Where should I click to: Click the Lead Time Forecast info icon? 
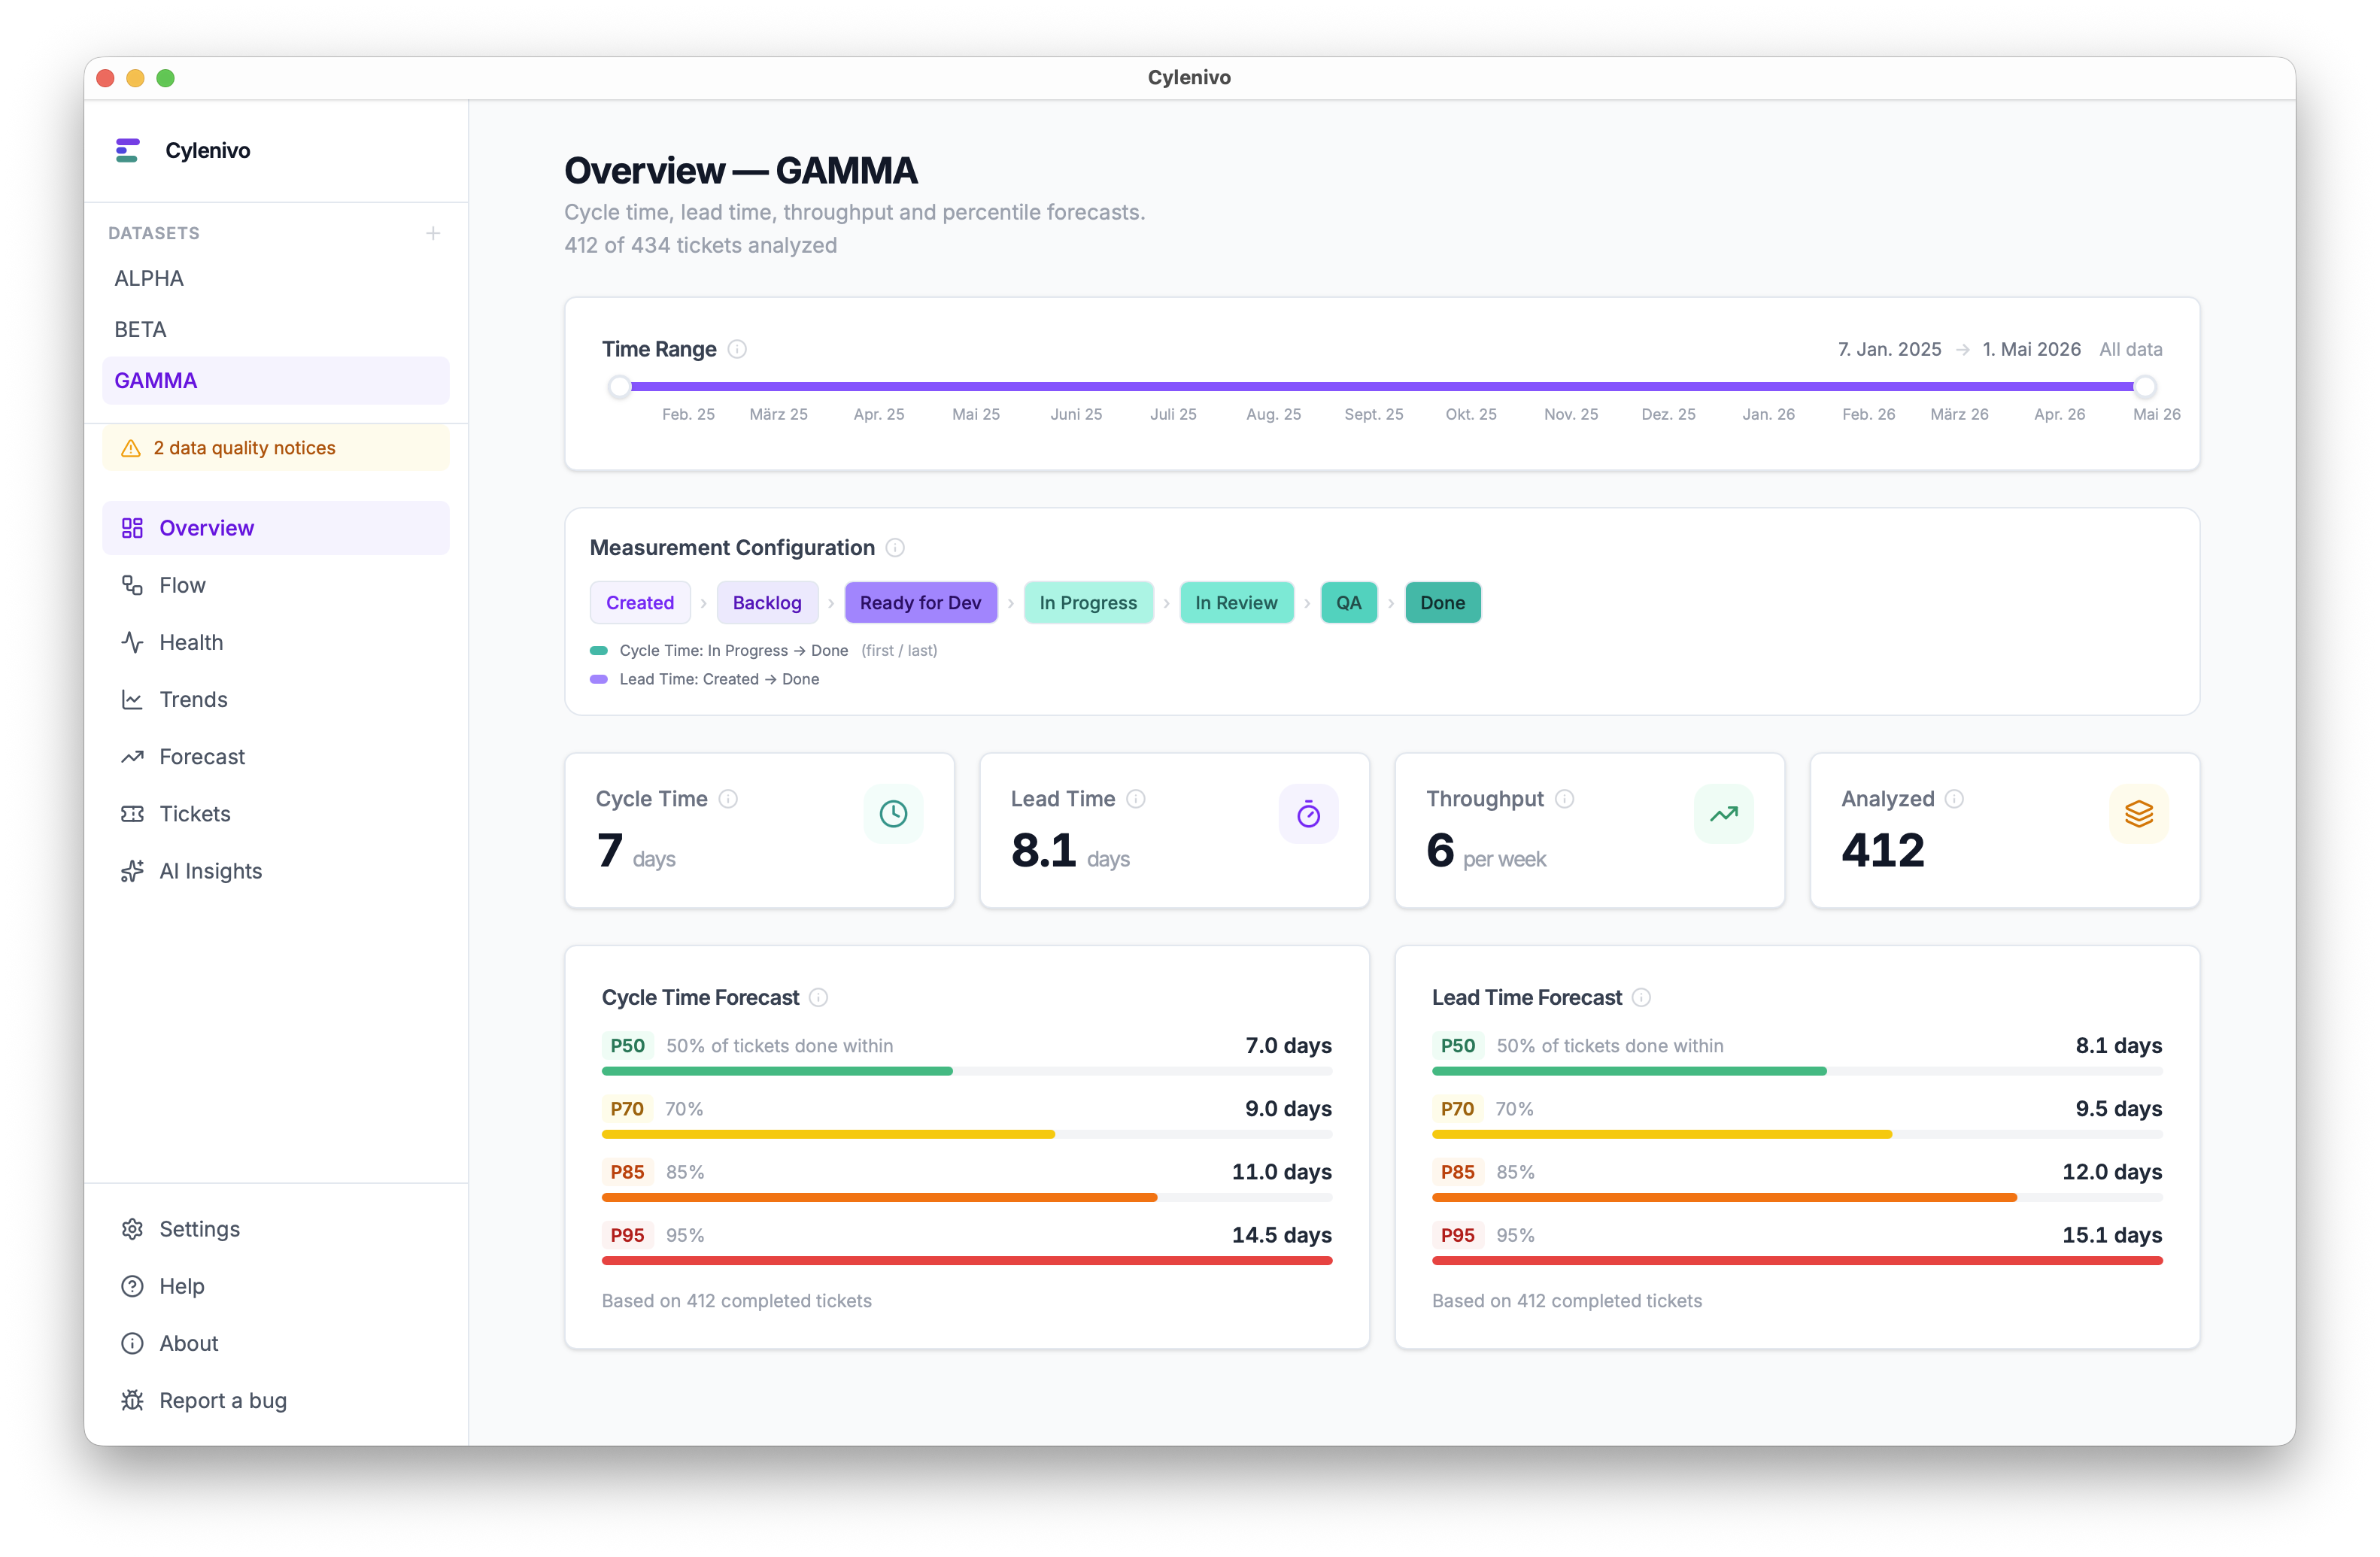[1641, 998]
